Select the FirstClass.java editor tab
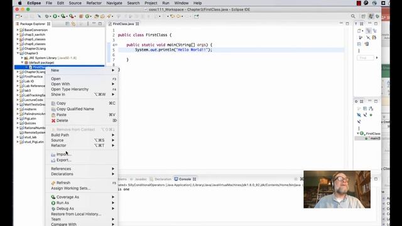Image resolution: width=402 pixels, height=226 pixels. point(123,24)
